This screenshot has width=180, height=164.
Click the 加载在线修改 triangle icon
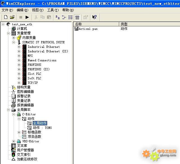click(13, 159)
